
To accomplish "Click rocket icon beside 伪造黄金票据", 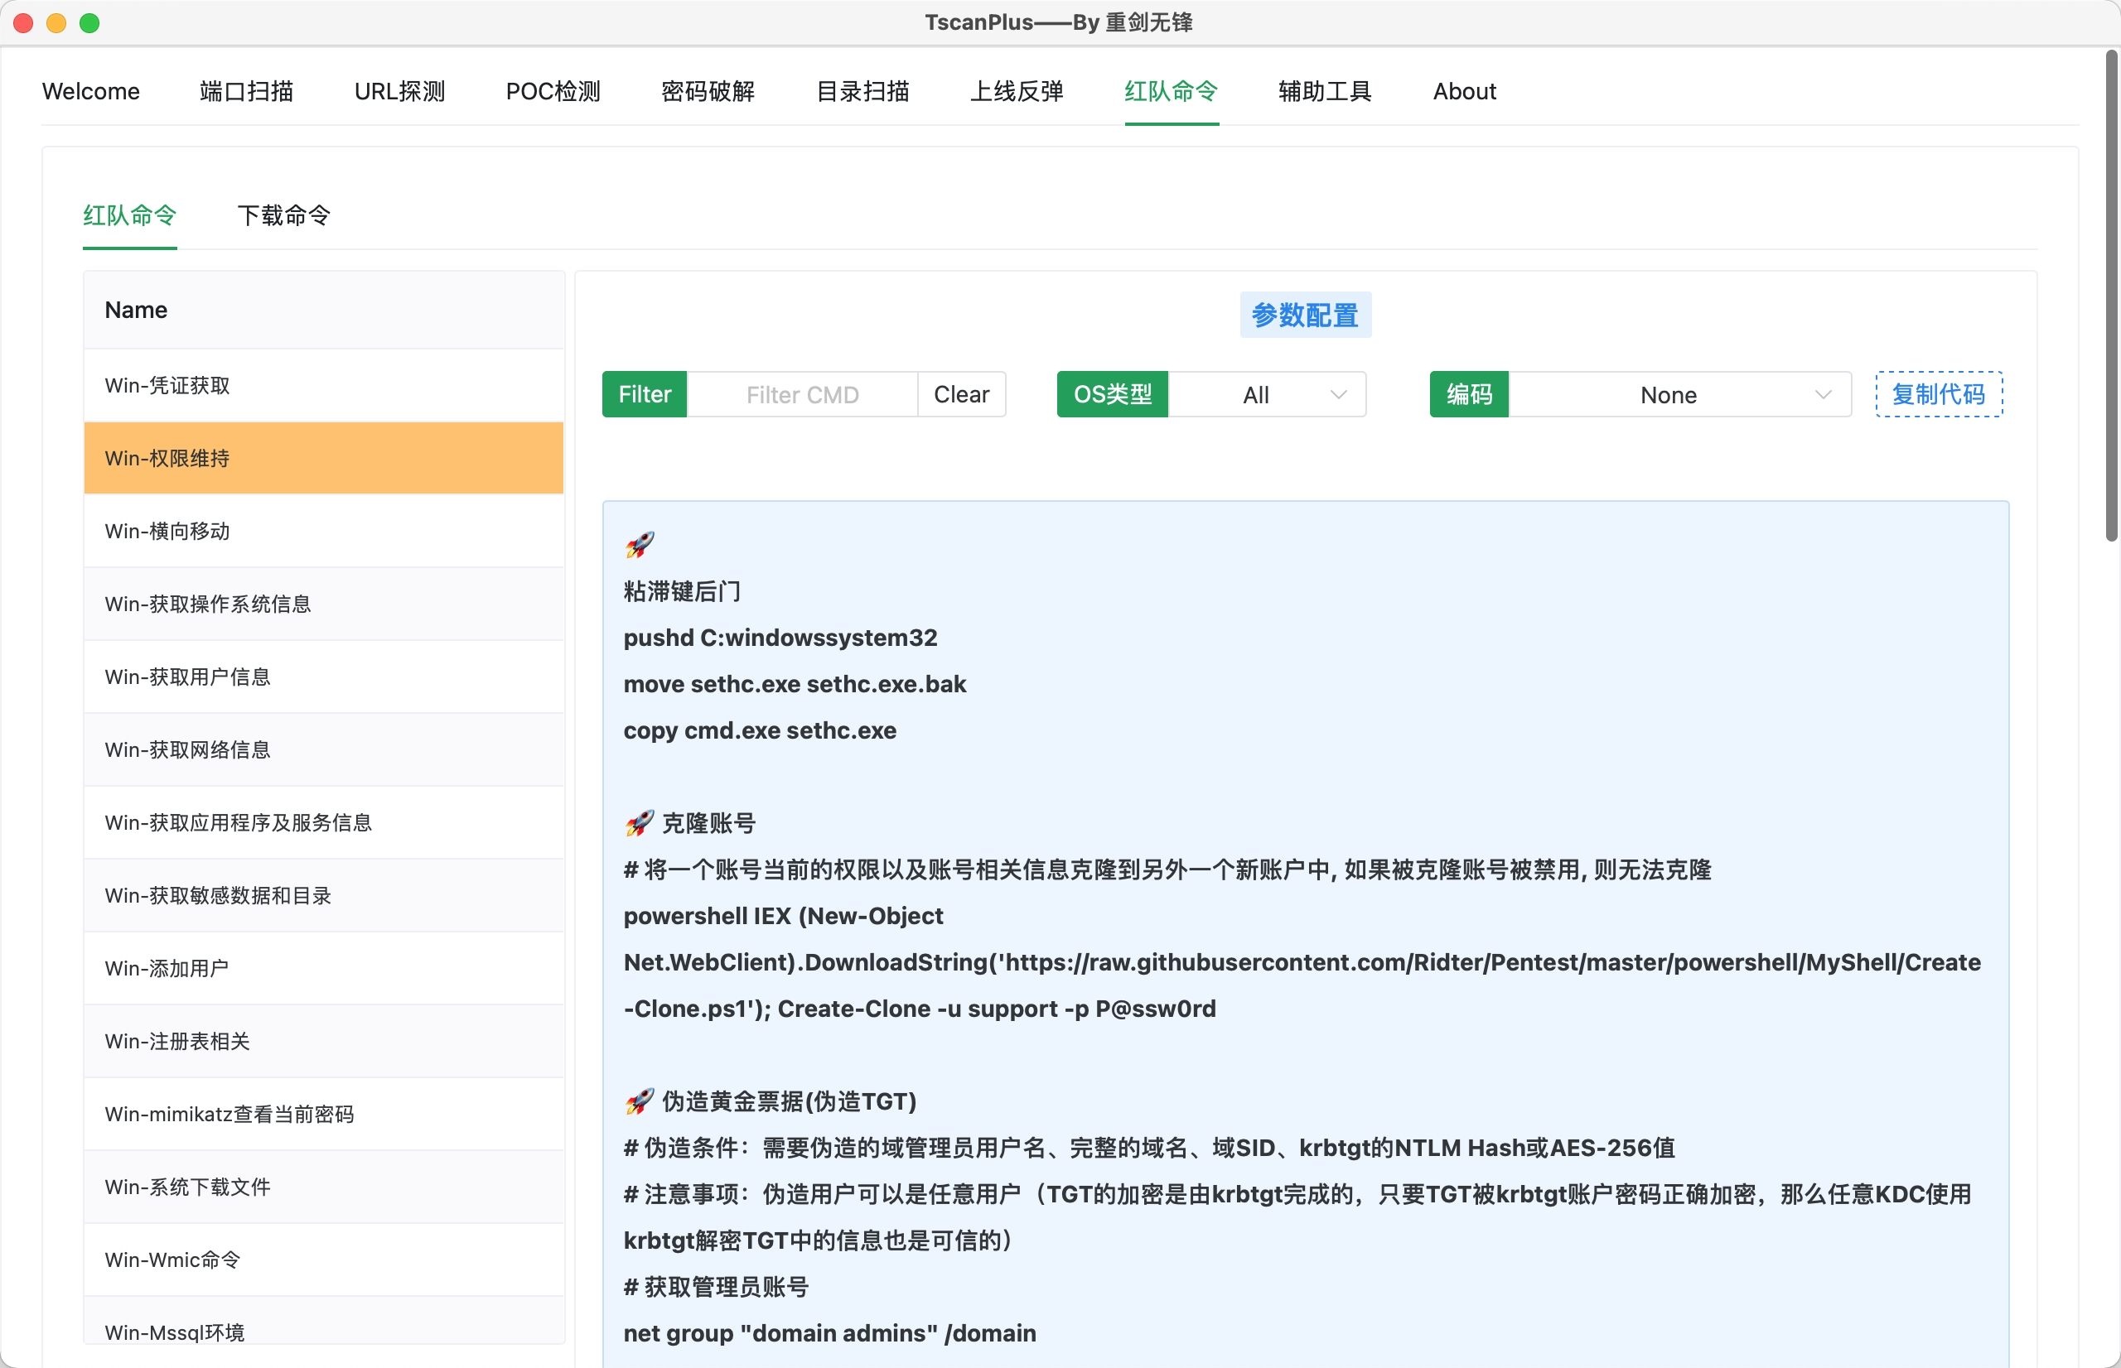I will tap(640, 1101).
